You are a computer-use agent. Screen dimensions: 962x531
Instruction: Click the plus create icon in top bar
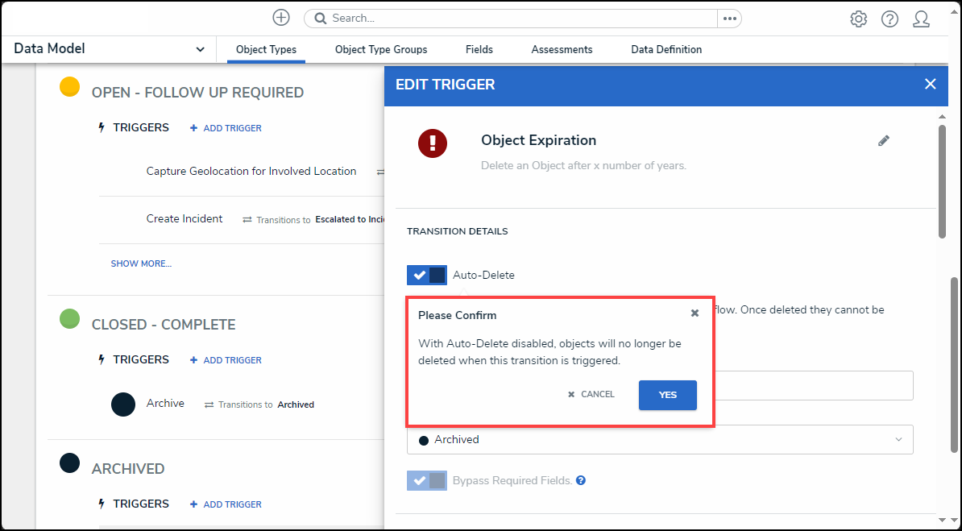click(x=280, y=18)
